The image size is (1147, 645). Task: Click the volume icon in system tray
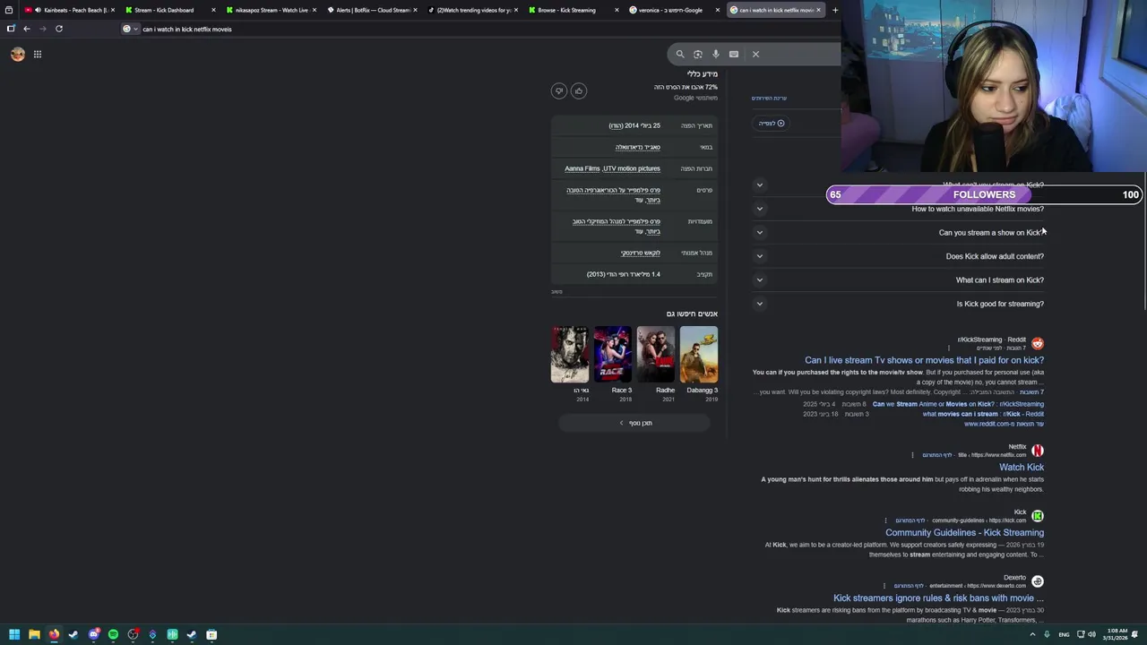tap(1091, 634)
